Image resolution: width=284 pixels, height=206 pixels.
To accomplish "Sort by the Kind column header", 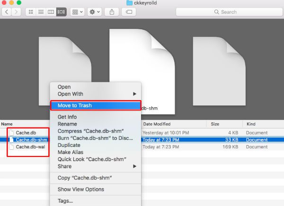I will tap(251, 124).
